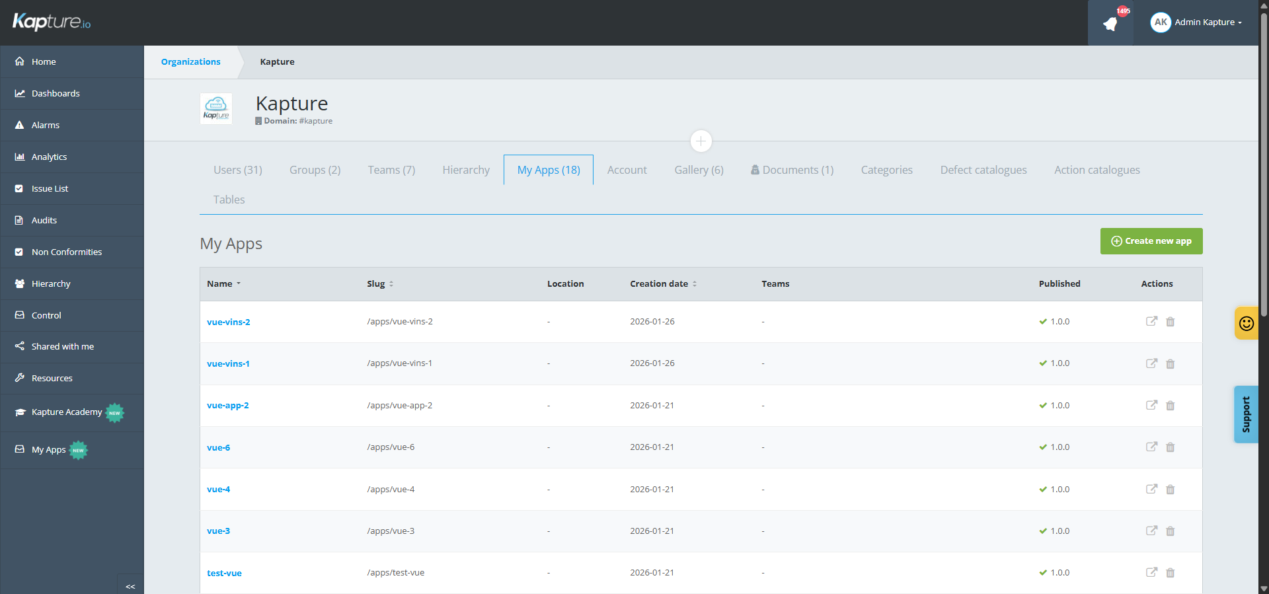The height and width of the screenshot is (594, 1269).
Task: Open the test-vue app link
Action: pos(224,573)
